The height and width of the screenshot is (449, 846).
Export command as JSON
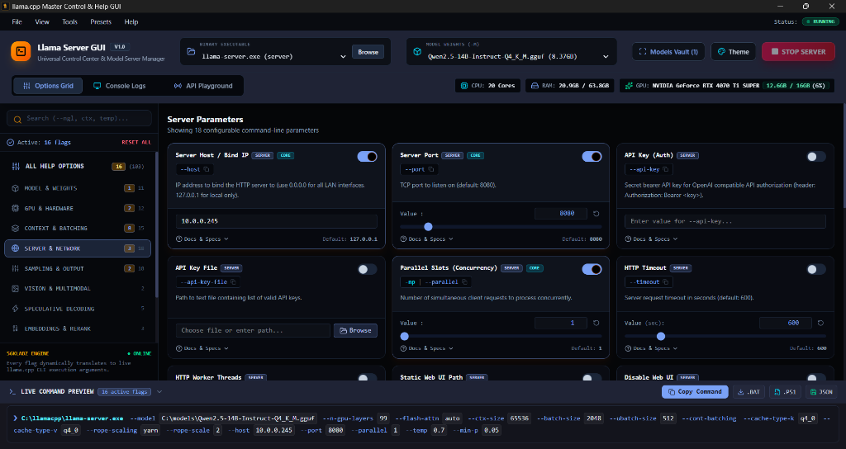821,392
